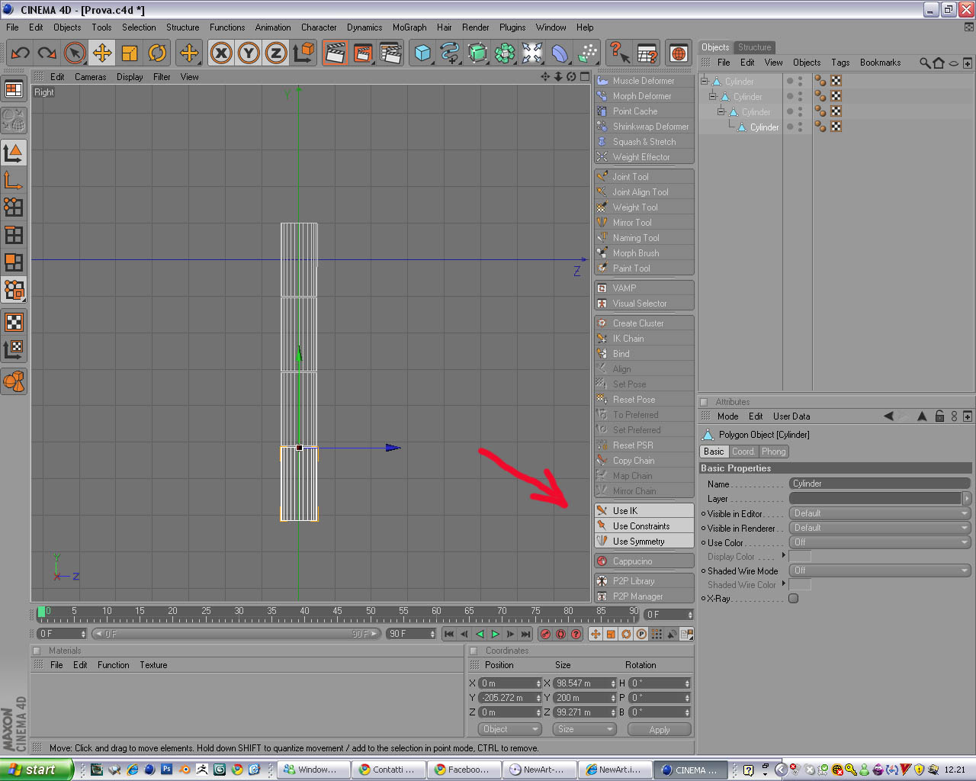Screen dimensions: 976x781
Task: Toggle the Z axis lock
Action: pyautogui.click(x=276, y=53)
